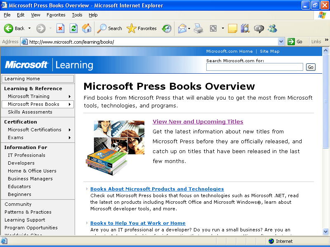Image resolution: width=330 pixels, height=247 pixels.
Task: Click the scrollbar down arrow
Action: click(x=325, y=231)
